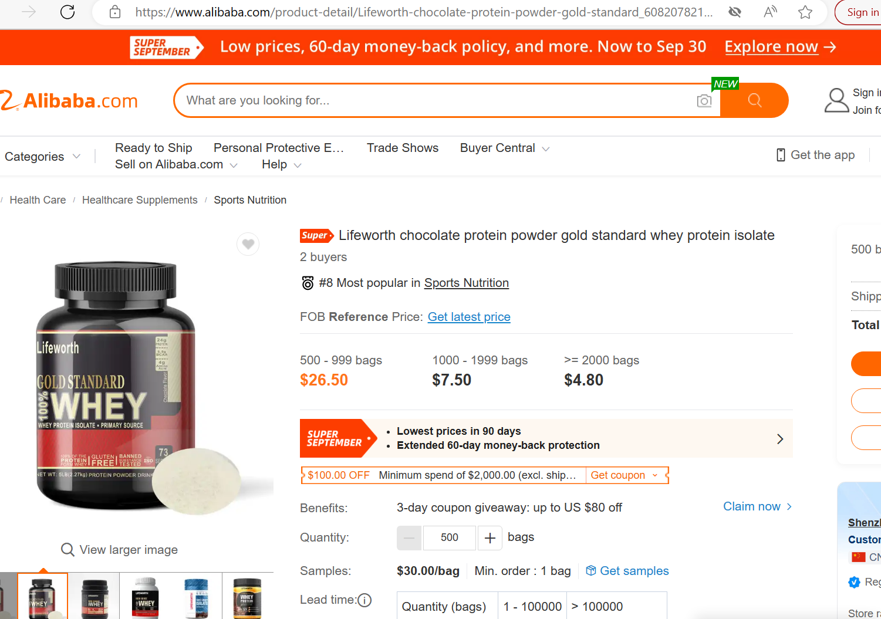
Task: Add page to favorites star icon
Action: pyautogui.click(x=805, y=12)
